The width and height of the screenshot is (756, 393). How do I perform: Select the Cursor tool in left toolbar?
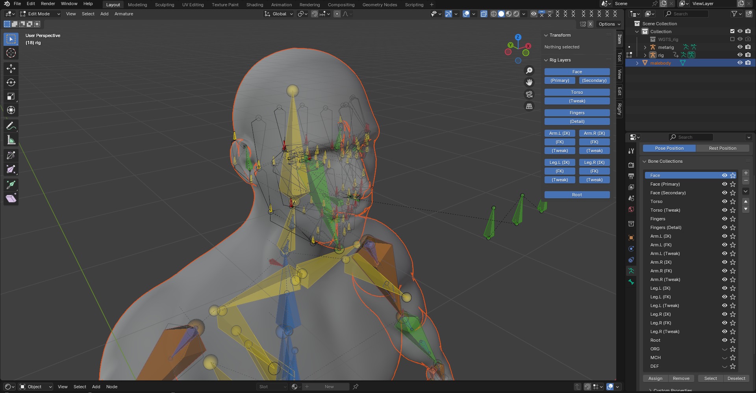pos(11,53)
